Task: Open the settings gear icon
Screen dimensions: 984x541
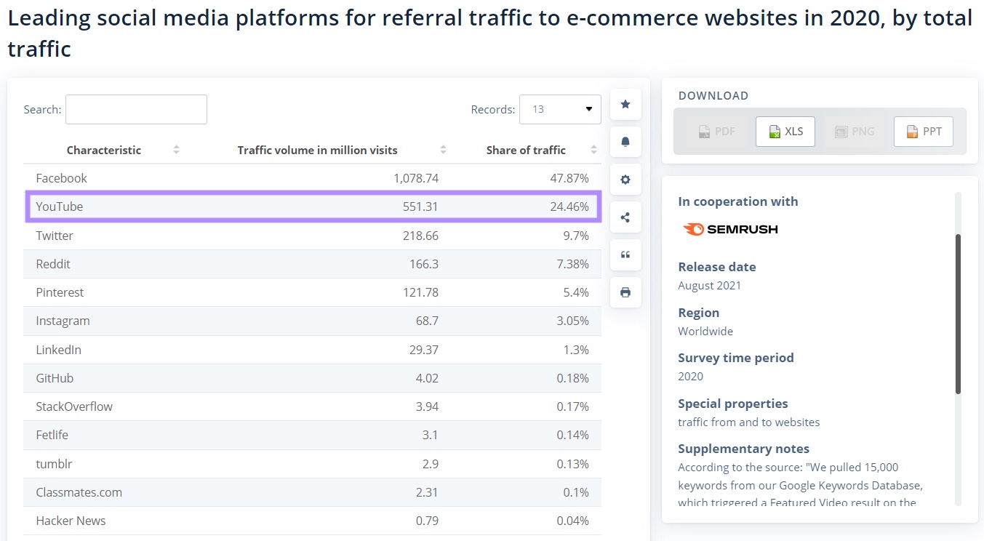Action: (x=625, y=180)
